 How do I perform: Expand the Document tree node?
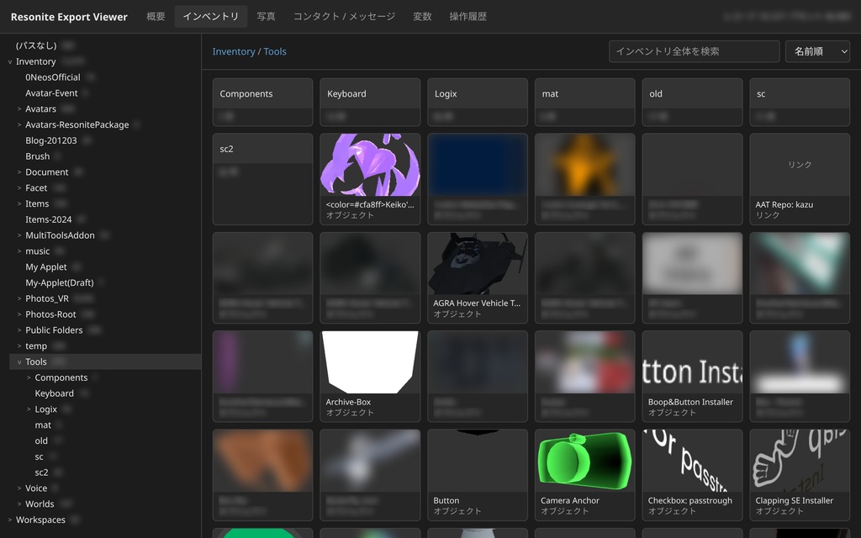[19, 172]
